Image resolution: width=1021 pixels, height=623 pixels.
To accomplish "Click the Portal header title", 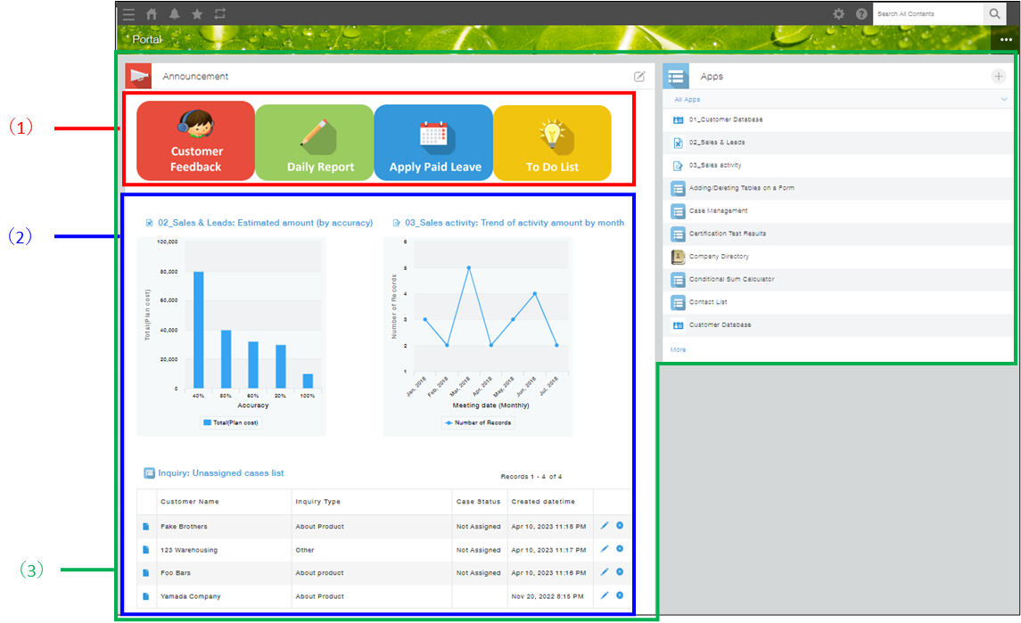I will pyautogui.click(x=147, y=39).
